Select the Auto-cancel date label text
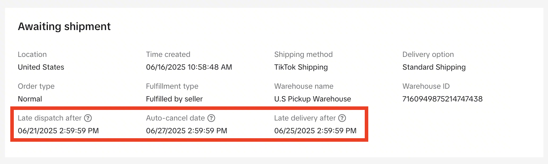The height and width of the screenshot is (164, 548). 175,118
